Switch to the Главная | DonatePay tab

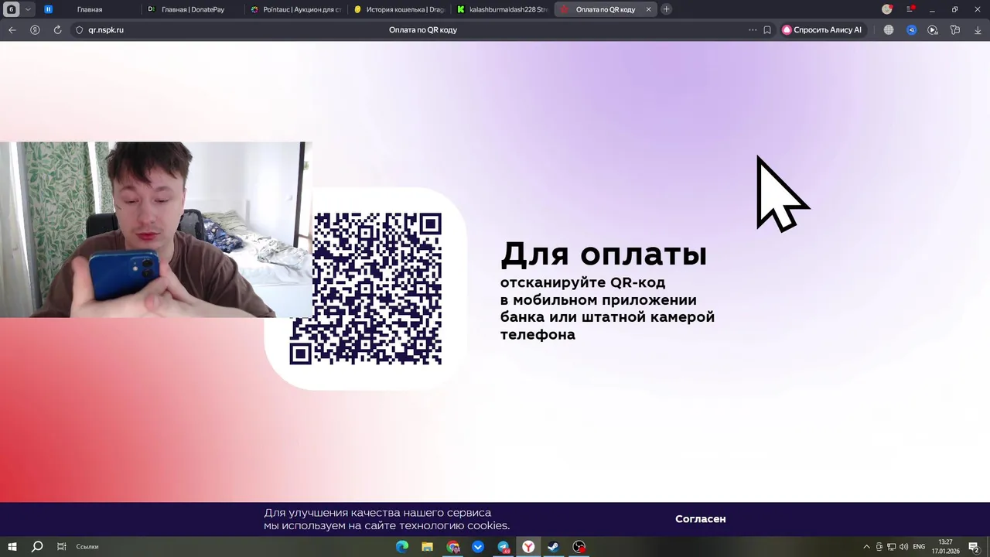coord(193,9)
